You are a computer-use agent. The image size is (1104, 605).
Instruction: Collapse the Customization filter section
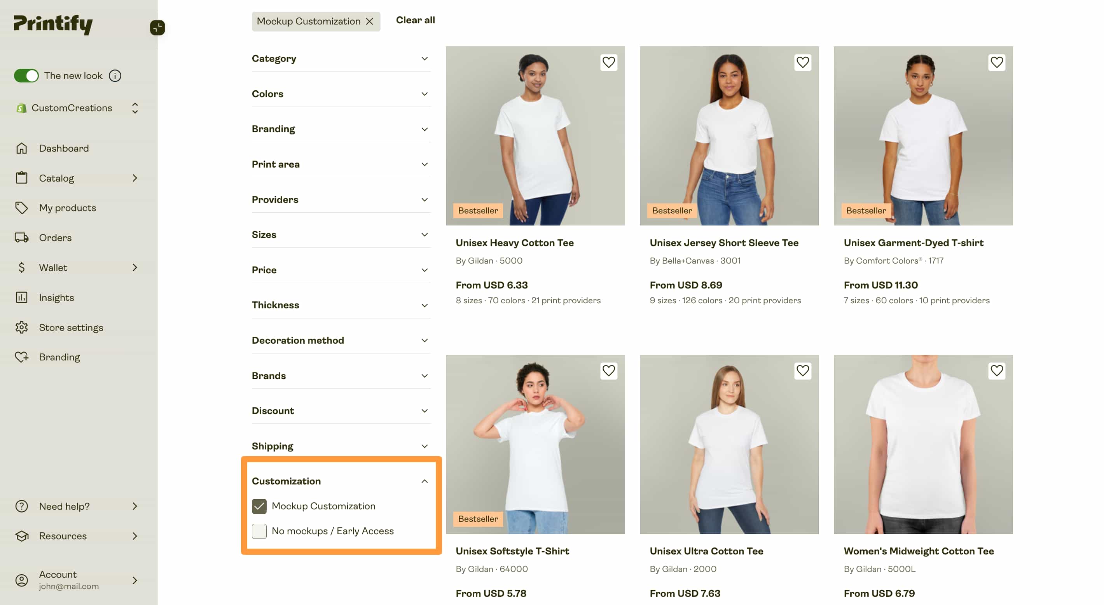point(341,481)
